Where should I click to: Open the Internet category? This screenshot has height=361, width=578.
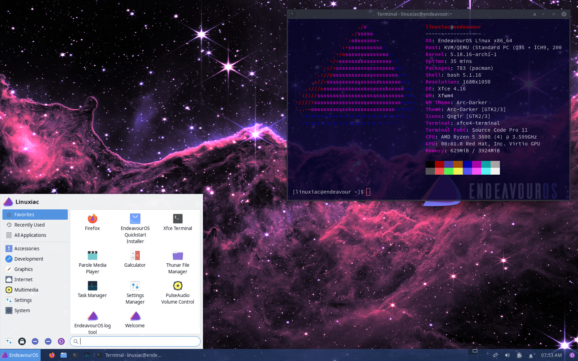[35, 280]
